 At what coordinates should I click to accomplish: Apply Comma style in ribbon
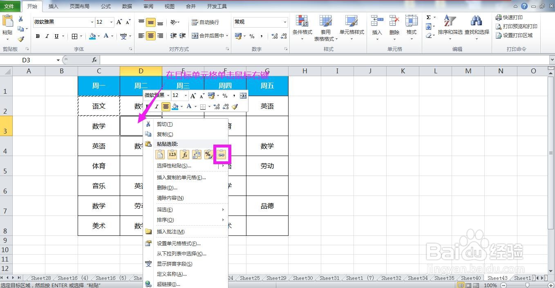[262, 36]
